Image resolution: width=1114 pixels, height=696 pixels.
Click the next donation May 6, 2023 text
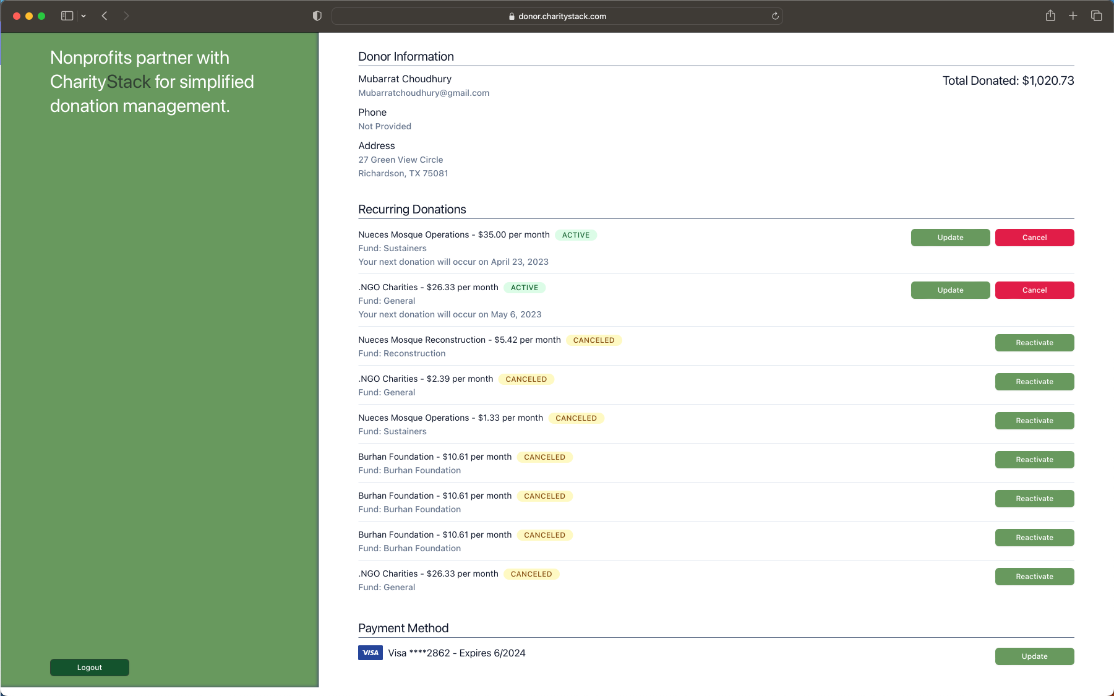pos(450,314)
